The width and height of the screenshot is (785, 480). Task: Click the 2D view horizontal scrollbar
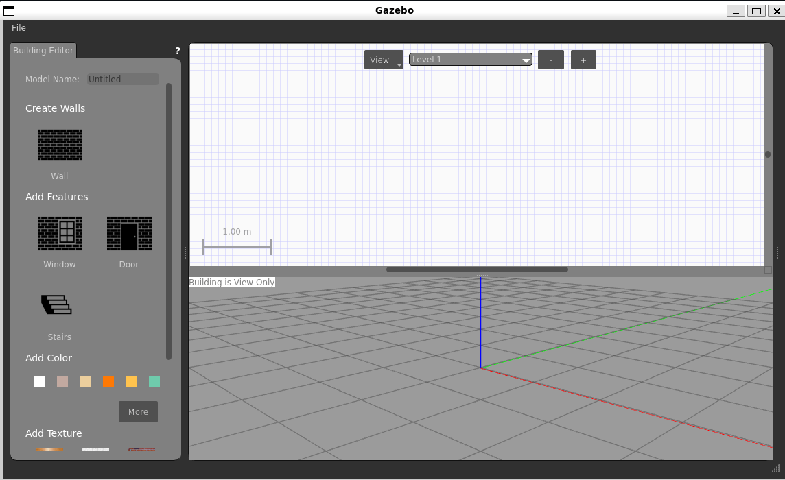[x=477, y=269]
